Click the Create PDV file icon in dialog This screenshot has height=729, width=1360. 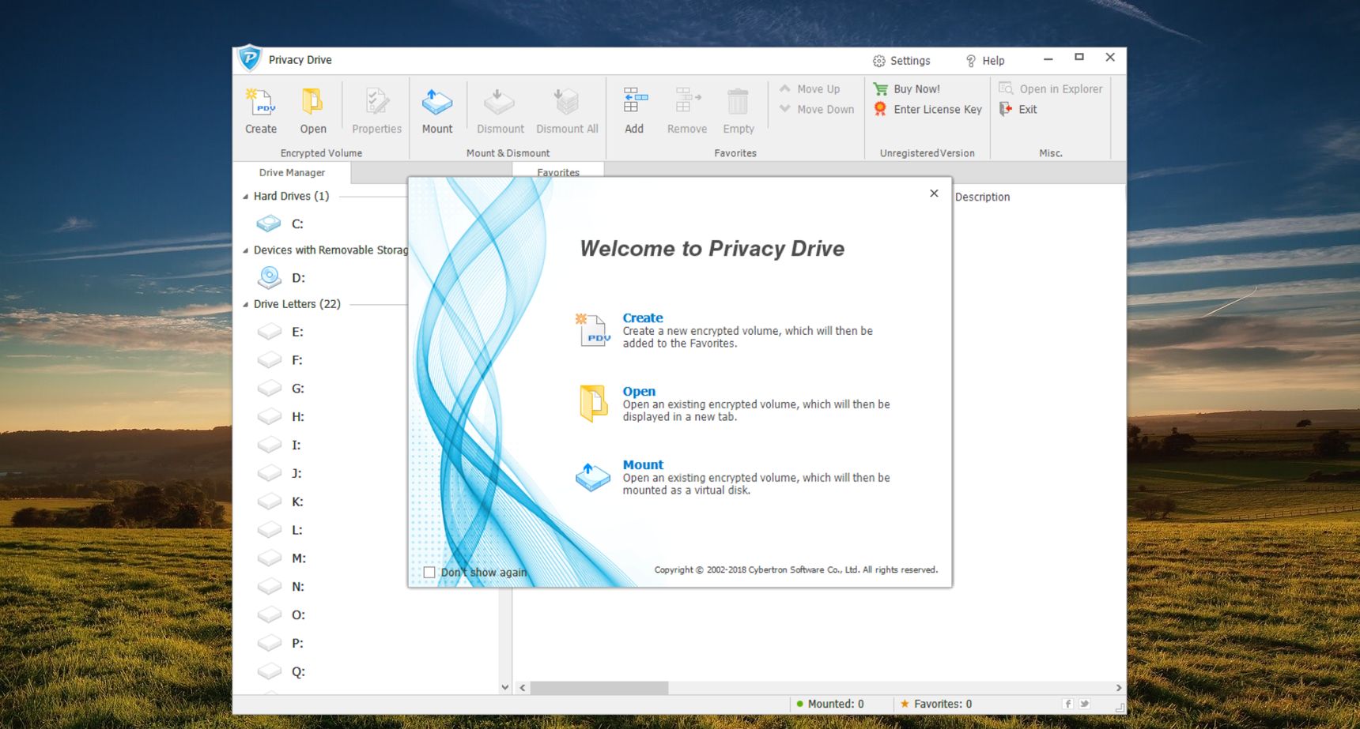(x=593, y=330)
